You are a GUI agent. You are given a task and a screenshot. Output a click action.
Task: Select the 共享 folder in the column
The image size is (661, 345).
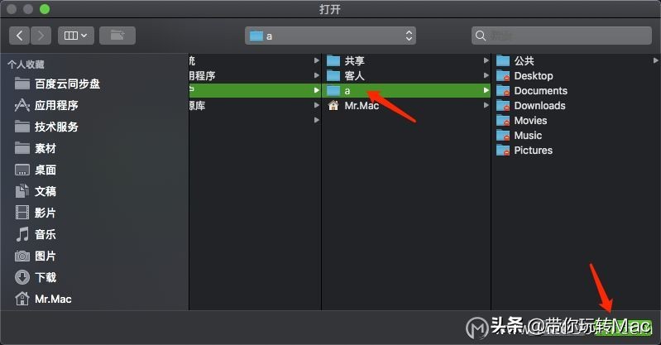click(x=354, y=60)
